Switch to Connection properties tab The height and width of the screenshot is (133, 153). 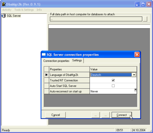(x=56, y=61)
